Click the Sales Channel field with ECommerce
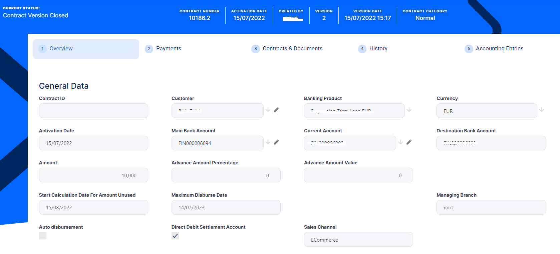The height and width of the screenshot is (254, 560). coord(358,240)
